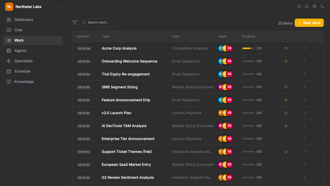Click the 06:20 PM timestamp badge

tap(84, 49)
